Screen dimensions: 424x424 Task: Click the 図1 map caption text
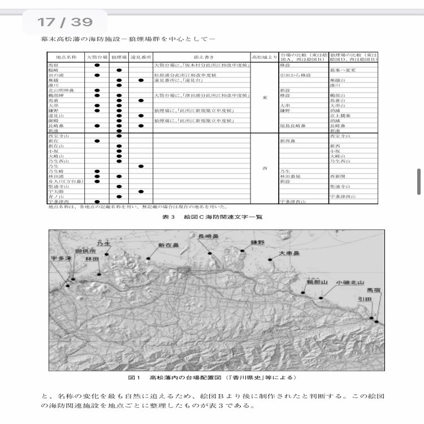pos(212,378)
